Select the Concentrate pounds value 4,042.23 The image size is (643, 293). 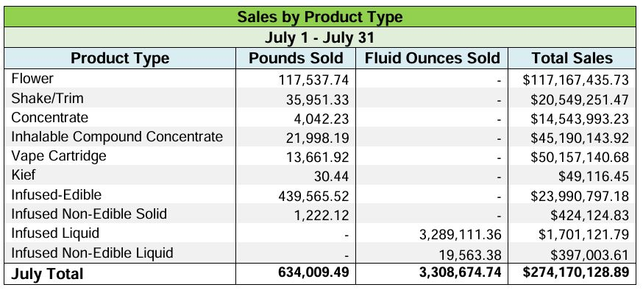[x=317, y=119]
